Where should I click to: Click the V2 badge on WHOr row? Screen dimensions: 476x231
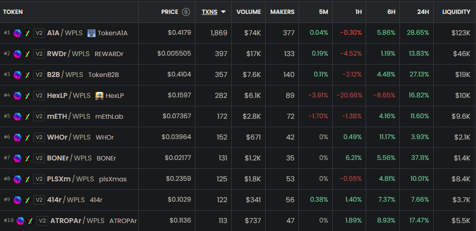pyautogui.click(x=39, y=137)
